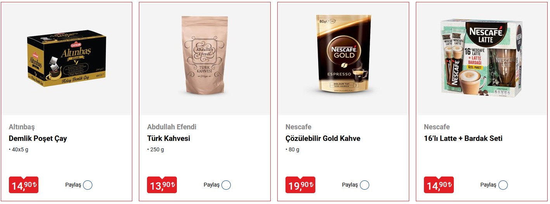Open the Nescafe Gold Espresso pouch image
The image size is (550, 204).
point(344,55)
